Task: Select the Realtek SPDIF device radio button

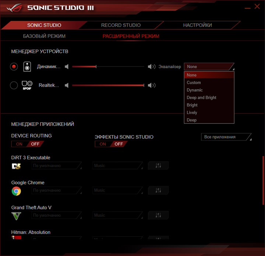Action: [x=14, y=85]
